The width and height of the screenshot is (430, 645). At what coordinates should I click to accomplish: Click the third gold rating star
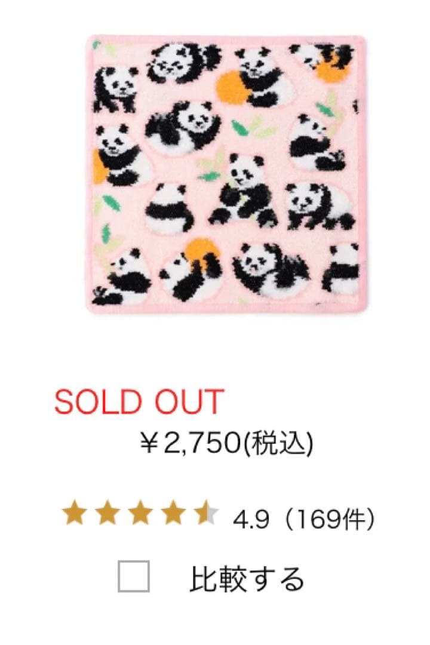[x=140, y=512]
